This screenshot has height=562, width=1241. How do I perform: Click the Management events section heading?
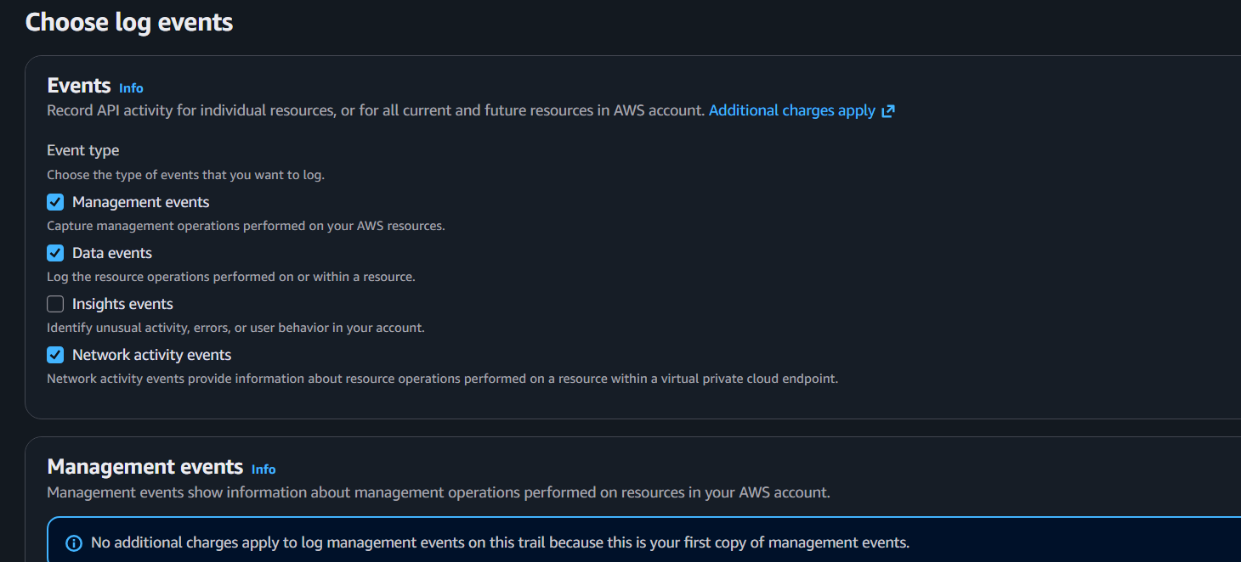tap(145, 467)
